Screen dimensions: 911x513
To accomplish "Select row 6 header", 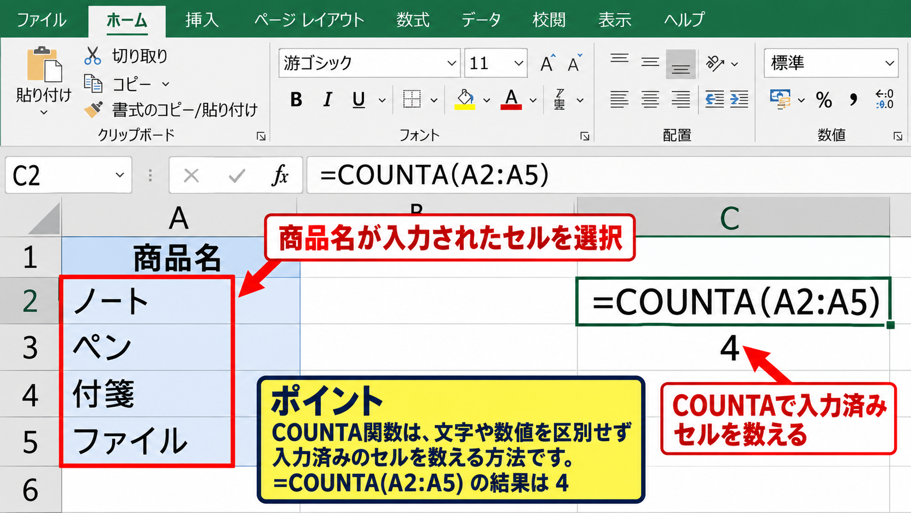I will 31,489.
